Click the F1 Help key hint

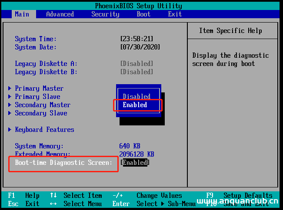[x=24, y=196]
